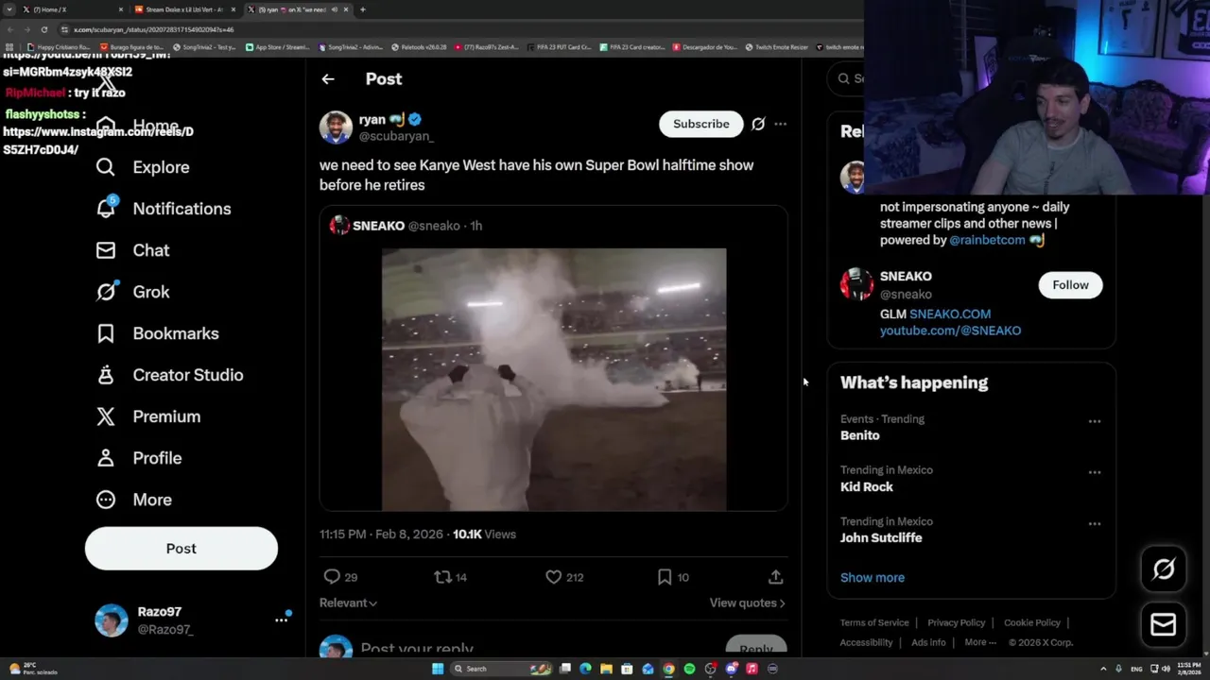1210x680 pixels.
Task: Follow SNEAKO in relevant people
Action: click(x=1070, y=285)
